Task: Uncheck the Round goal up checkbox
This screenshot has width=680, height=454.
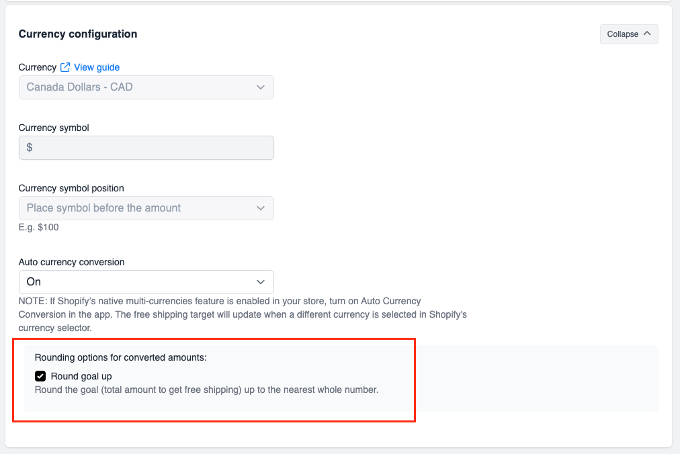Action: (40, 376)
